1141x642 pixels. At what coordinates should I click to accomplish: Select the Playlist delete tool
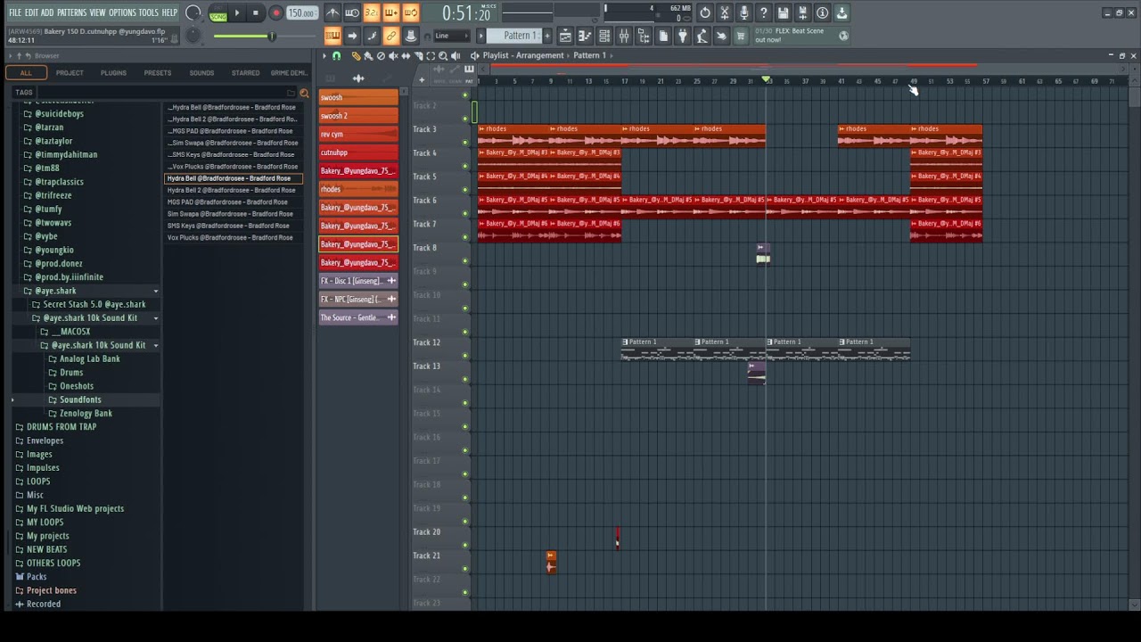tap(381, 56)
